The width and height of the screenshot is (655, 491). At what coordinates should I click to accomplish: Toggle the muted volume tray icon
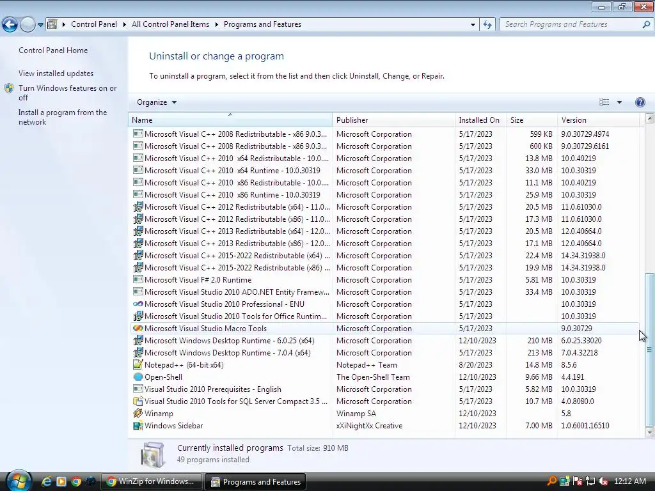coord(603,481)
